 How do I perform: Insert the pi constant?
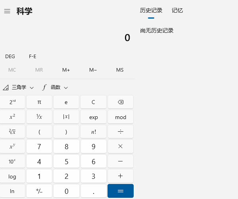[x=39, y=102]
